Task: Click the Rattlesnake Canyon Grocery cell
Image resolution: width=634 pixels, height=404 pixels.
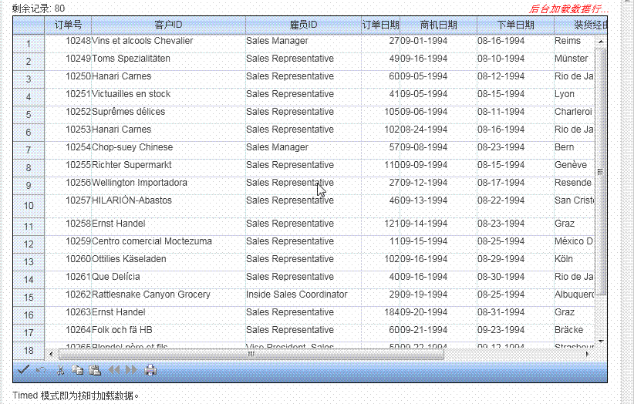Action: coord(151,295)
